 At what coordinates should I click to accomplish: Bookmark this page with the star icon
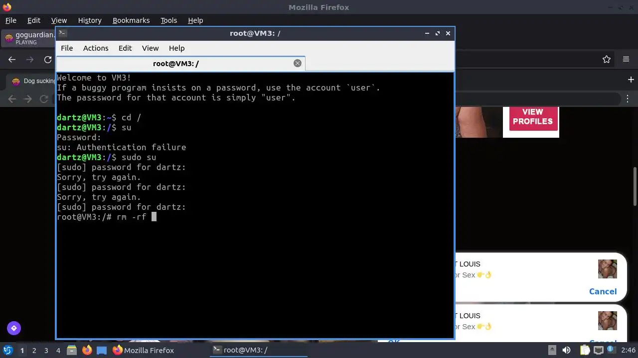point(607,59)
